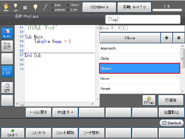Expand the Move command category button
The height and width of the screenshot is (139, 185).
pyautogui.click(x=130, y=38)
